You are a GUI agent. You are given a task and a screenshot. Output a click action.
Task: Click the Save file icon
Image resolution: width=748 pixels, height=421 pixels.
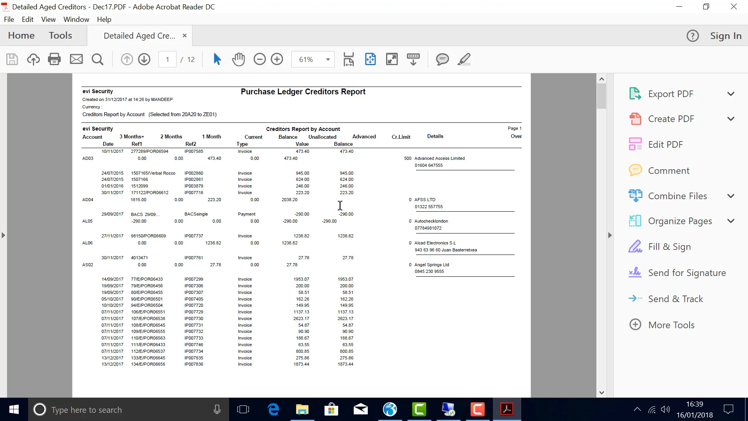(12, 59)
